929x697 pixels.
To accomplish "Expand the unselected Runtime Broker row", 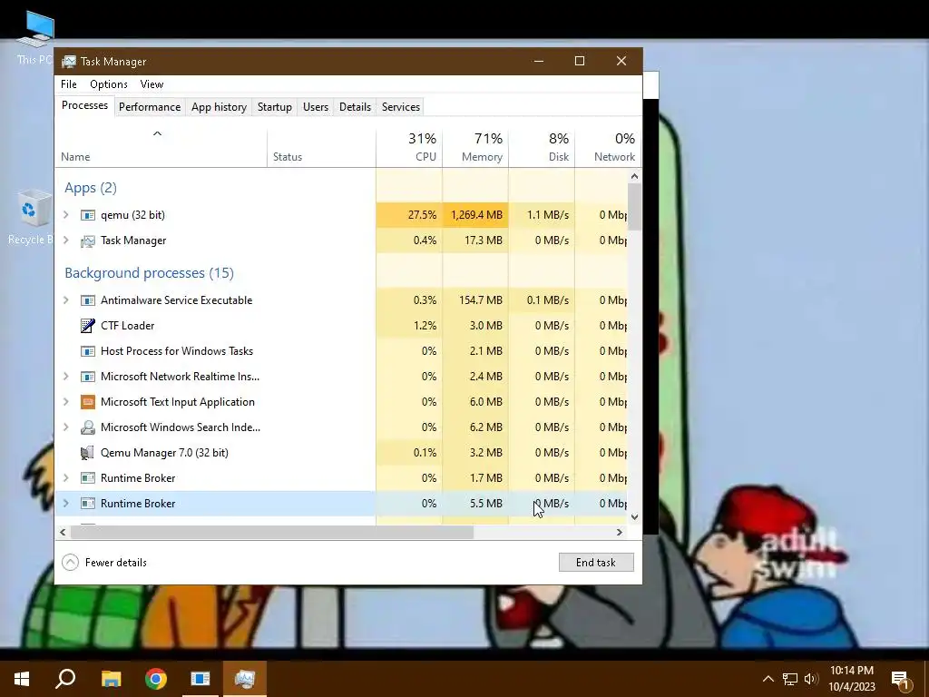I will point(66,478).
